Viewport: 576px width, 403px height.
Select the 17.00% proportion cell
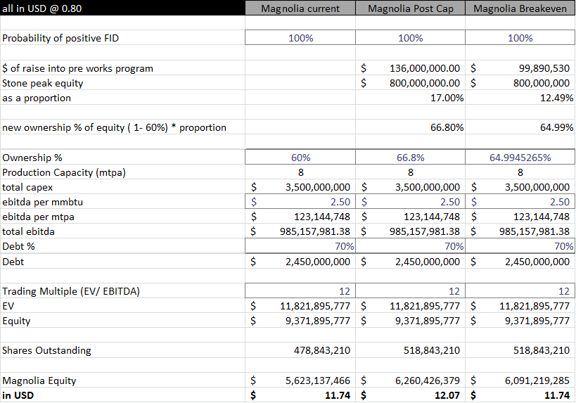click(x=410, y=98)
